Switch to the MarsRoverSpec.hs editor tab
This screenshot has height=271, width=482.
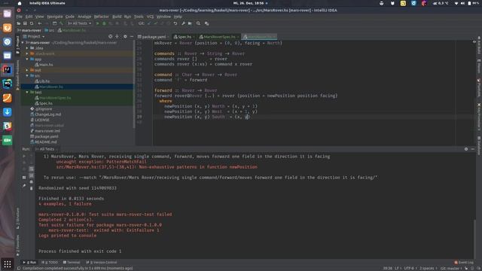click(x=219, y=37)
